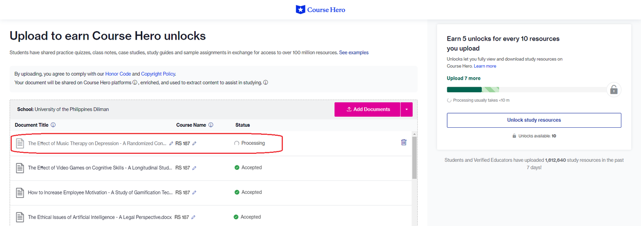This screenshot has height=226, width=641.
Task: Select 'The Effect of Music Therapy on Depression' title
Action: point(97,143)
